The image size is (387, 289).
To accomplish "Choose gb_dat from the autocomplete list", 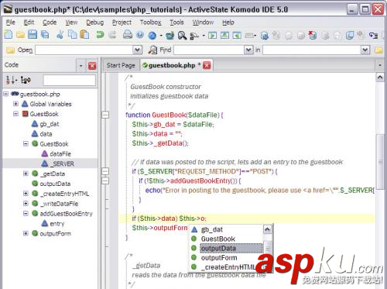I will coord(212,229).
